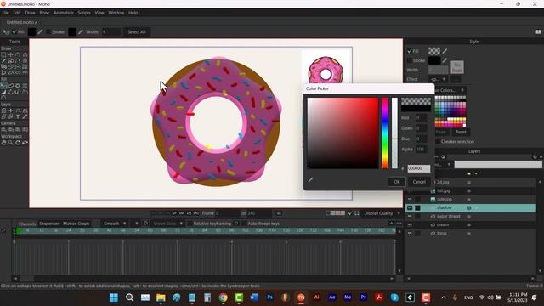
Task: Click the Select All button
Action: tap(136, 32)
